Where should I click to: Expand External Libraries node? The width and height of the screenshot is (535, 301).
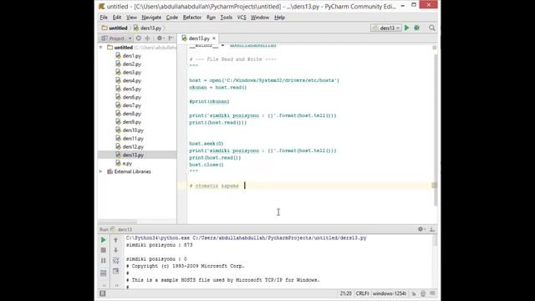point(101,171)
